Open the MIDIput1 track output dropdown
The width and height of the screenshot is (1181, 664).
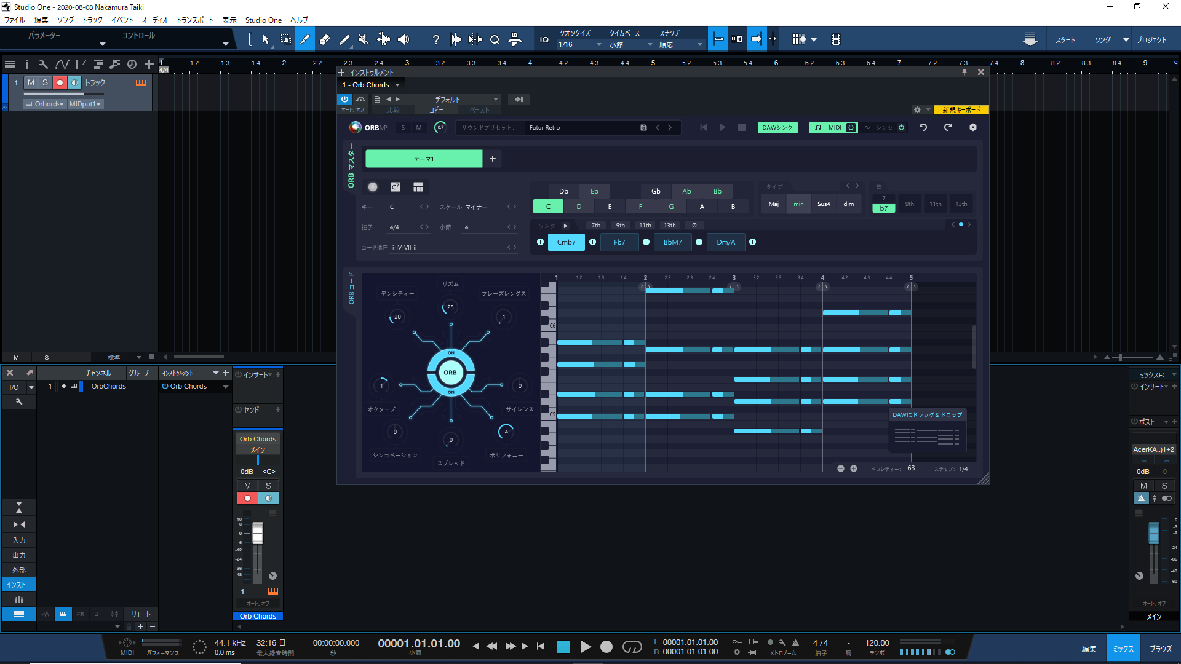coord(85,104)
